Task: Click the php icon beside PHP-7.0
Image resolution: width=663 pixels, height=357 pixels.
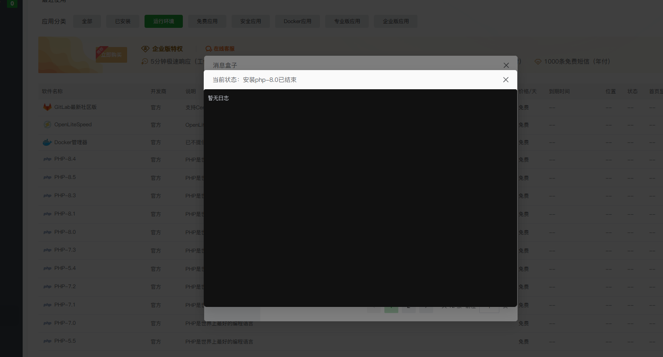Action: [47, 323]
